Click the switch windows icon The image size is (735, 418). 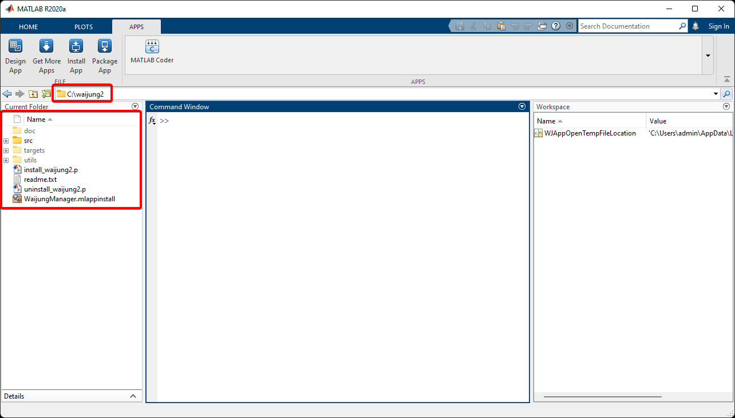coord(543,26)
